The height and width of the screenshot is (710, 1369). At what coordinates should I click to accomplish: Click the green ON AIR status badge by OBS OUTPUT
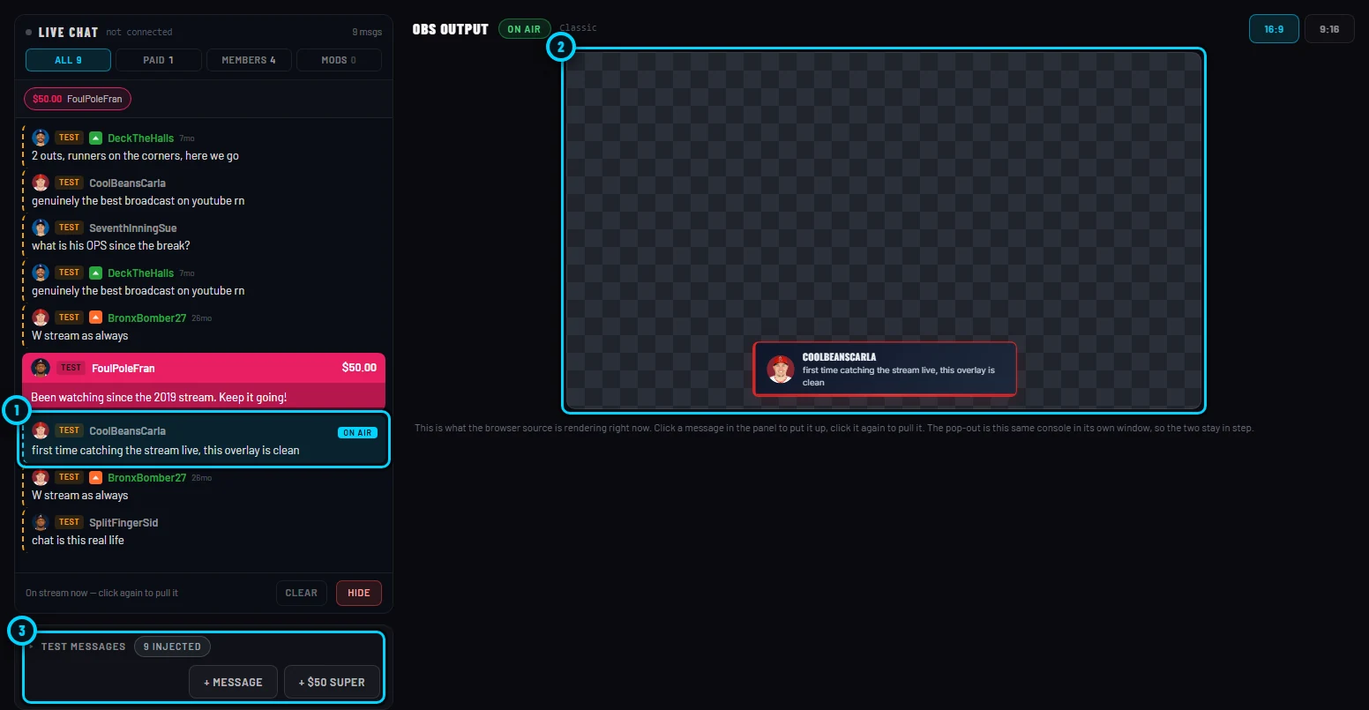[x=525, y=29]
